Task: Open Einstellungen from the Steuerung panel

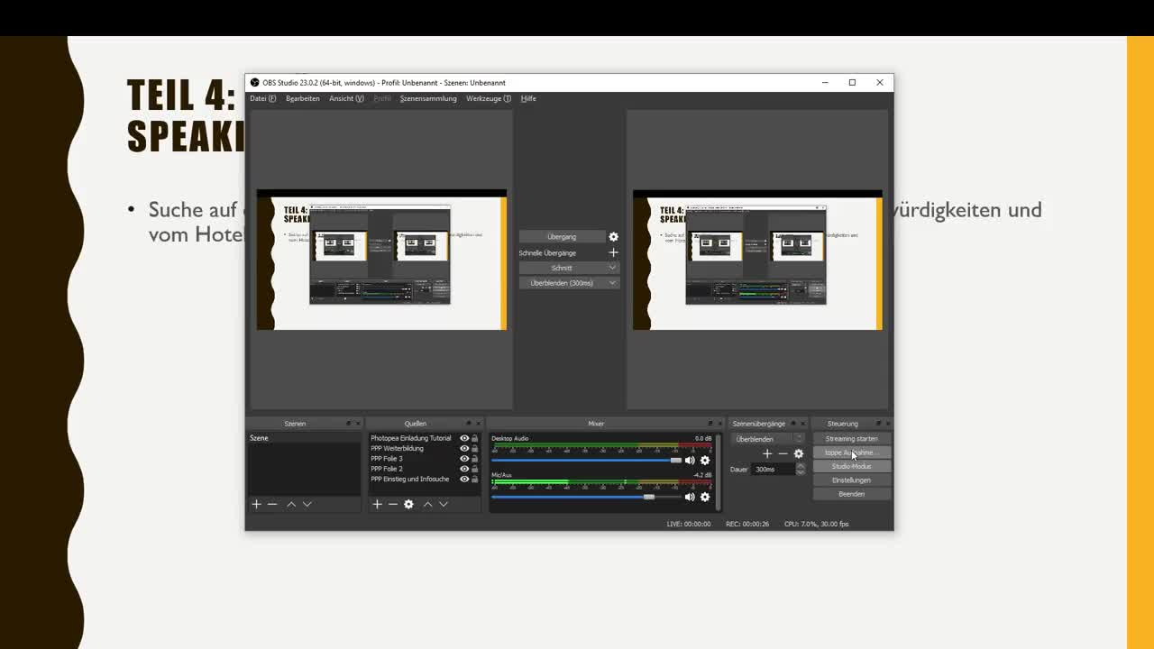Action: click(851, 480)
